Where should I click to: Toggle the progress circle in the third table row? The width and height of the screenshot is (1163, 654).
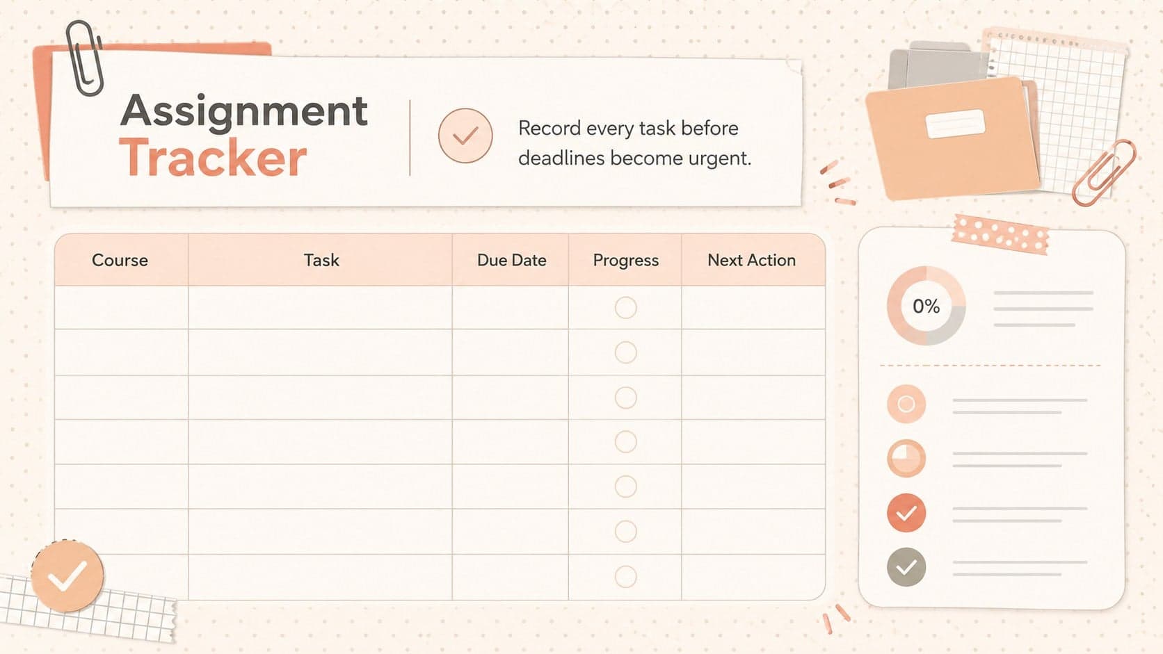point(626,398)
